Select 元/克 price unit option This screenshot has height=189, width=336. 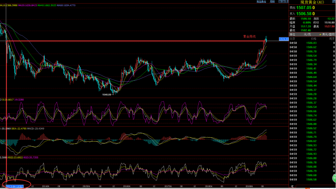pyautogui.click(x=307, y=34)
